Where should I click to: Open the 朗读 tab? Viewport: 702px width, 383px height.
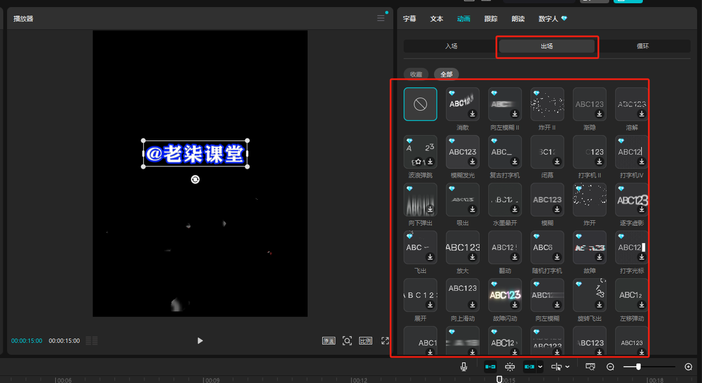(x=518, y=19)
